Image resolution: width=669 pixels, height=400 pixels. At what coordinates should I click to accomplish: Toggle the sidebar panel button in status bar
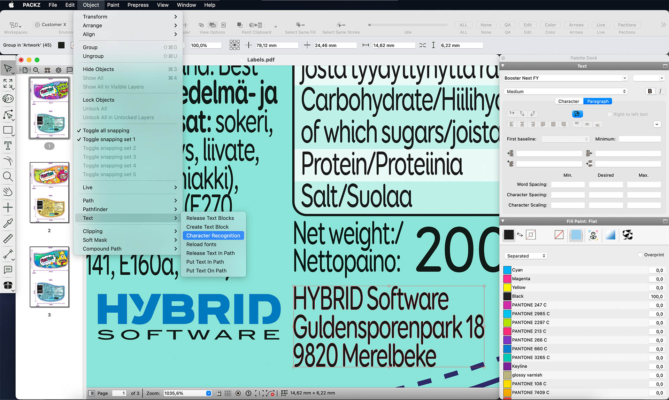click(92, 393)
